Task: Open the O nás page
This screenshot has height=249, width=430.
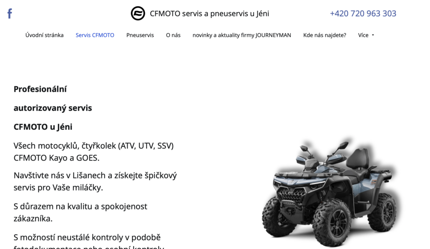Action: coord(173,35)
